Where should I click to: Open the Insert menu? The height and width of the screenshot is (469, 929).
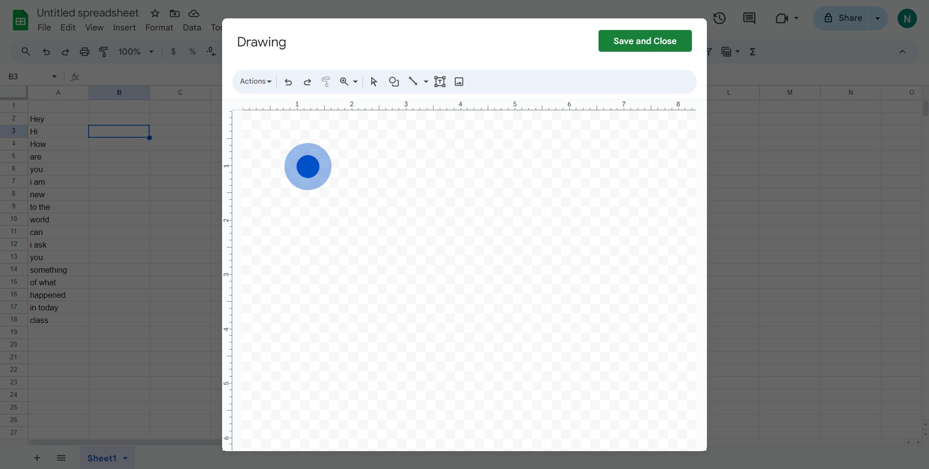pos(124,28)
